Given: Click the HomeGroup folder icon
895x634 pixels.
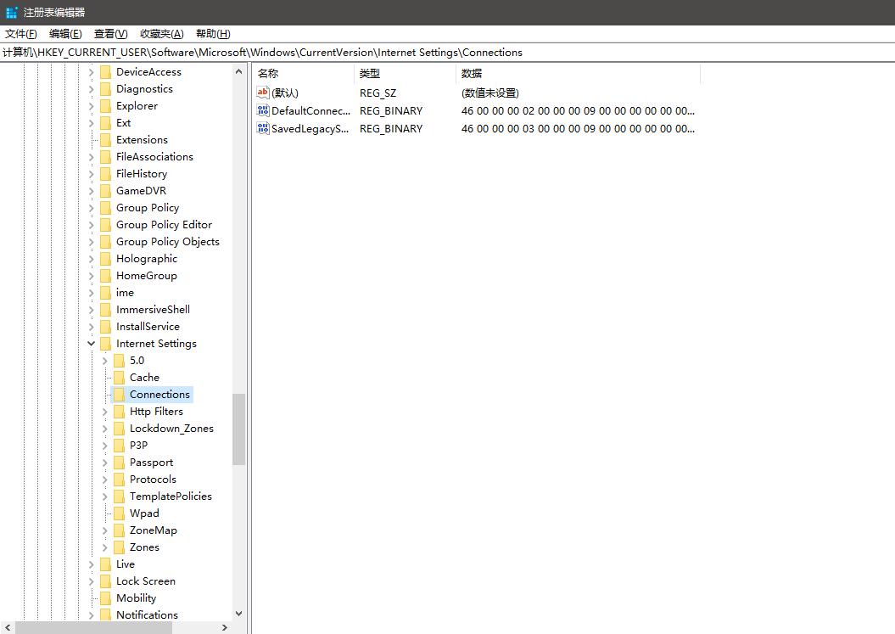Looking at the screenshot, I should pos(105,276).
